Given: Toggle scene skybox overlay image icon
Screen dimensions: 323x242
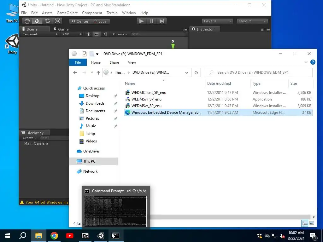Looking at the screenshot, I should click(x=97, y=34).
